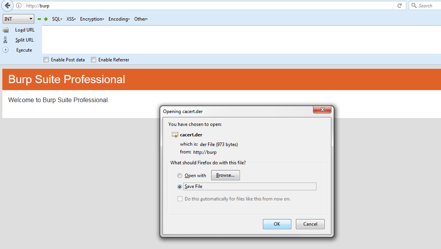Viewport: 441px width, 249px height.
Task: Click the green plus HackBar icon
Action: click(46, 19)
